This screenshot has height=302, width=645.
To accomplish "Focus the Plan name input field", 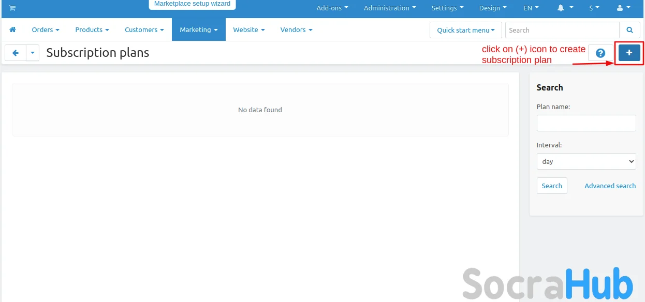I will tap(586, 123).
